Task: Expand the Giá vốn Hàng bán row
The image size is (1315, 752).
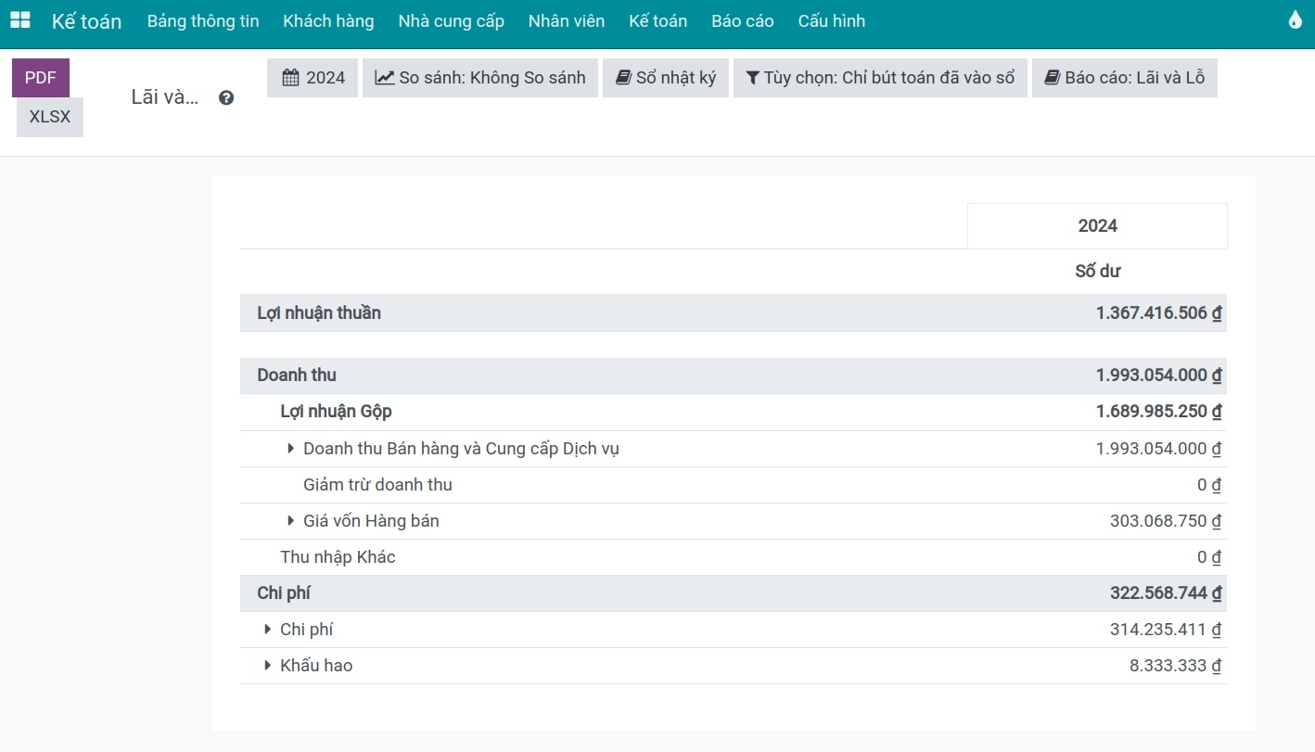Action: [x=291, y=521]
